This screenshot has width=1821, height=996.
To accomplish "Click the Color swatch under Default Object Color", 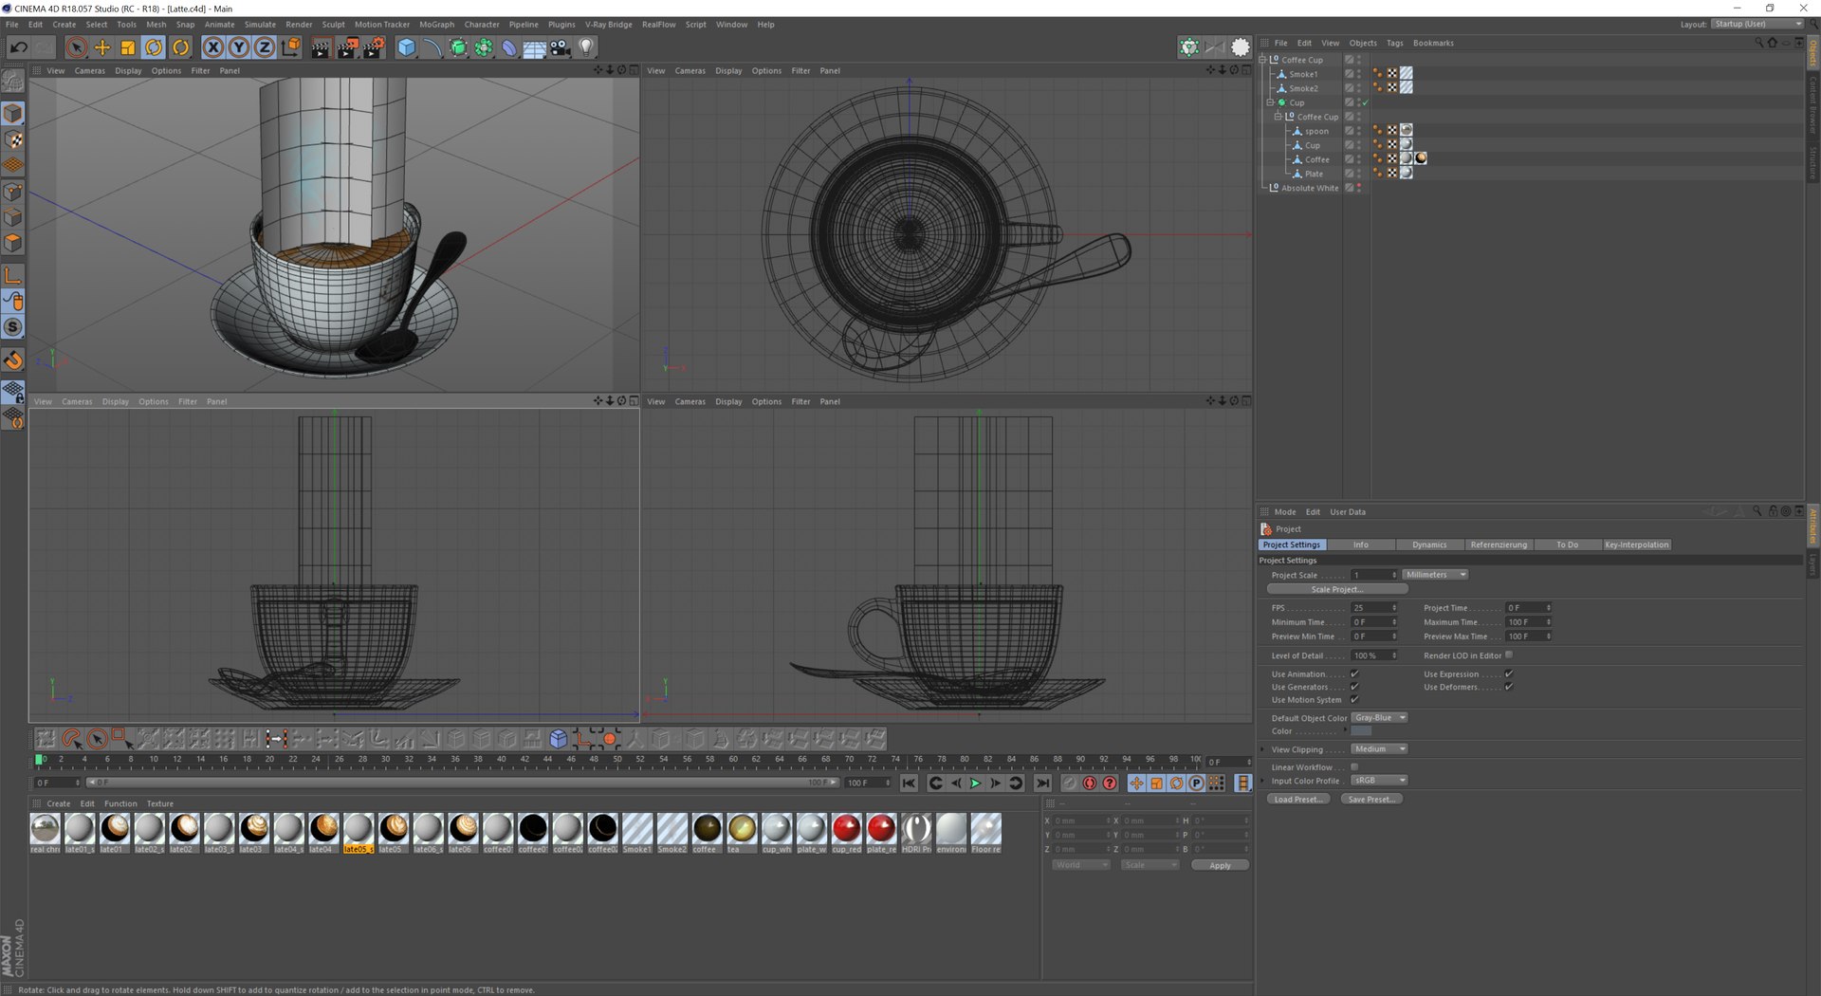I will pyautogui.click(x=1361, y=731).
